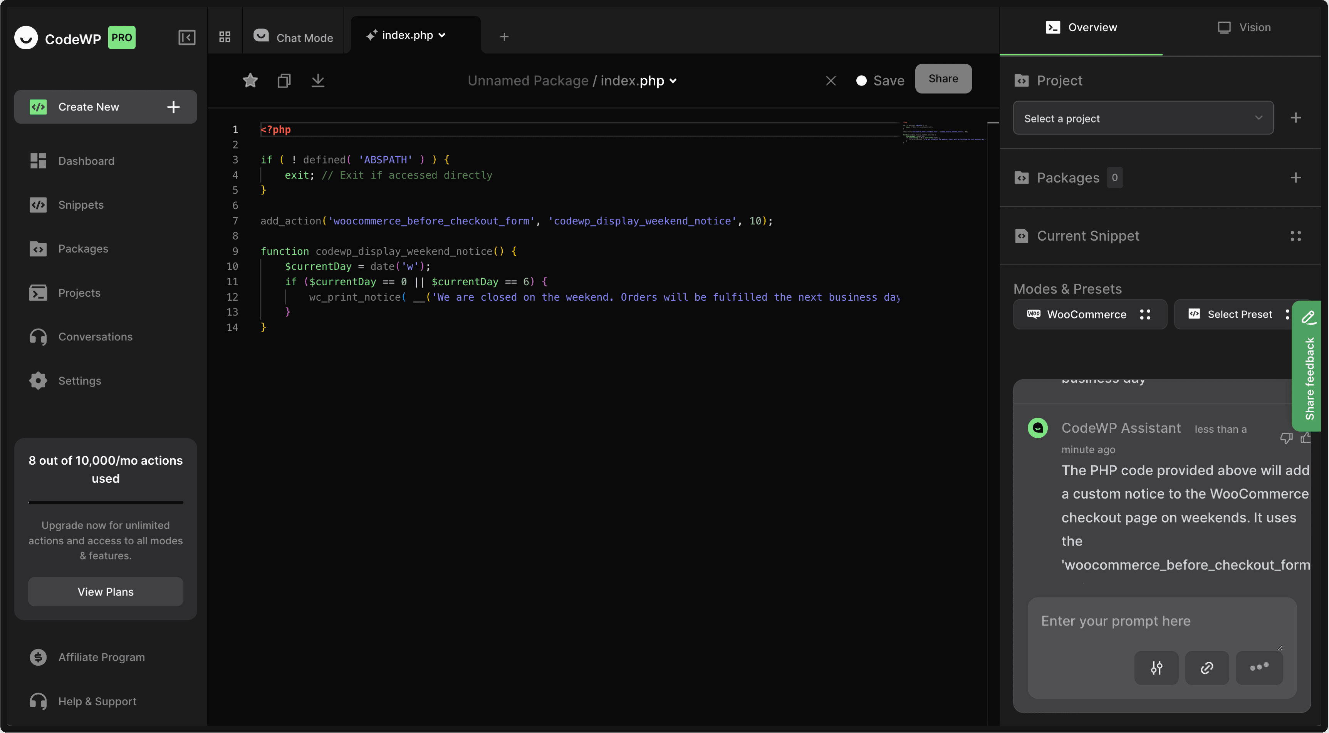The height and width of the screenshot is (733, 1329).
Task: Click the actions usage progress bar
Action: tap(105, 502)
